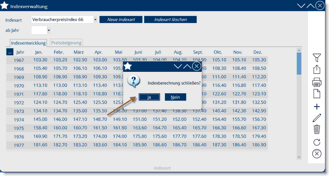This screenshot has height=177, width=330.
Task: Add a new entry with plus icon
Action: click(317, 107)
